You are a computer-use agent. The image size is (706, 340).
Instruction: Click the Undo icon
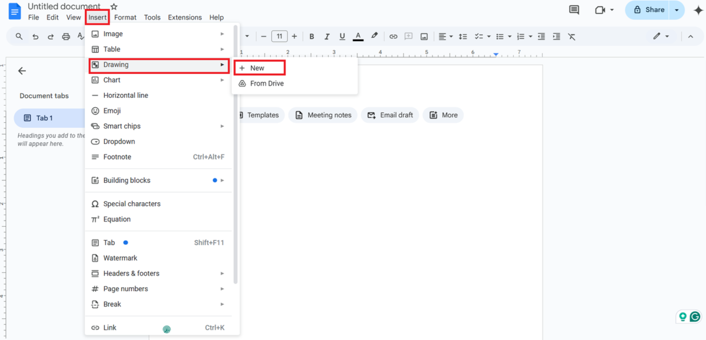[35, 36]
